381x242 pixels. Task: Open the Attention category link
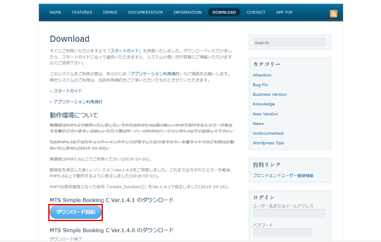[x=262, y=75]
